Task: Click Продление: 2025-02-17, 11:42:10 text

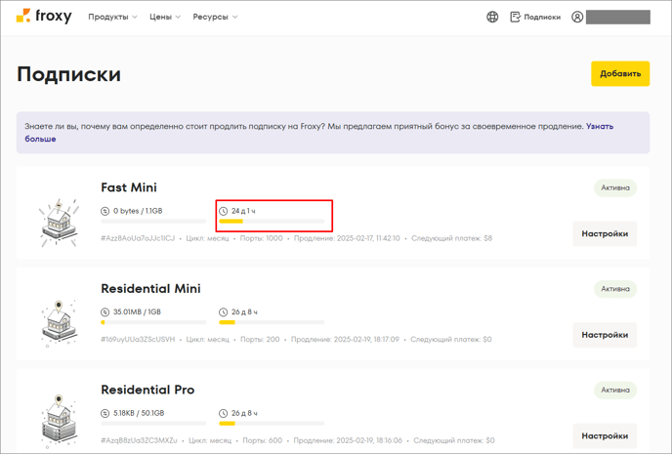Action: pos(347,238)
